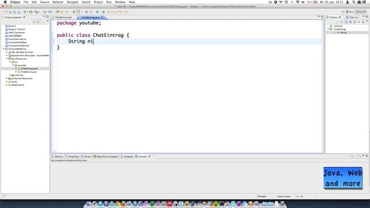370x208 pixels.
Task: Select ChatEintrag.java in Project Explorer
Action: pos(29,68)
